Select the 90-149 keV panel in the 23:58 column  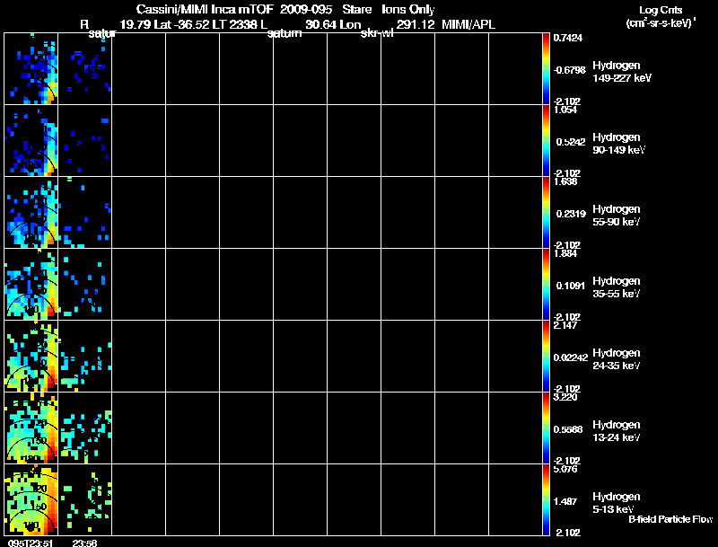[x=84, y=141]
